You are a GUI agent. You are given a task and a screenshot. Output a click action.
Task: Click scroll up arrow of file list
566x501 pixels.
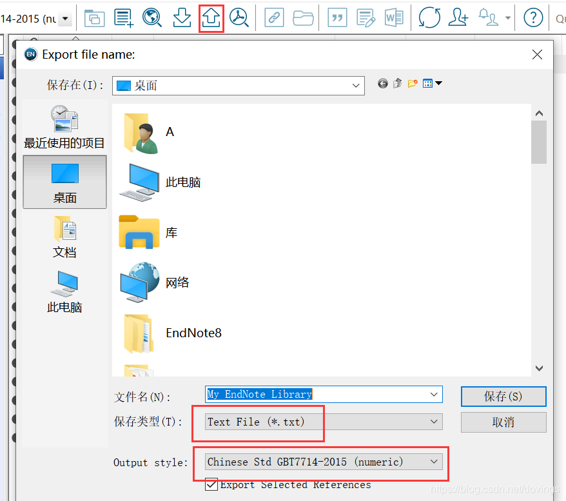(539, 113)
